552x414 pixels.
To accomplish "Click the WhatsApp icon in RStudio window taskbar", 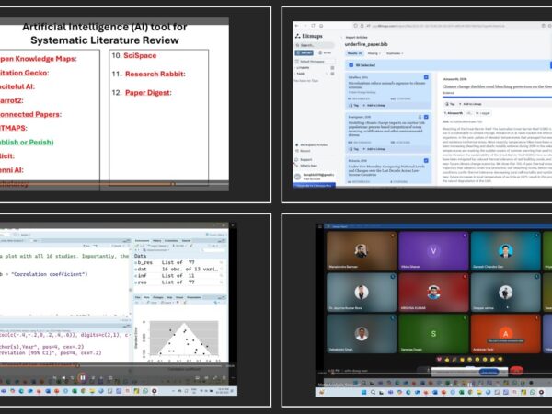I will (145, 391).
